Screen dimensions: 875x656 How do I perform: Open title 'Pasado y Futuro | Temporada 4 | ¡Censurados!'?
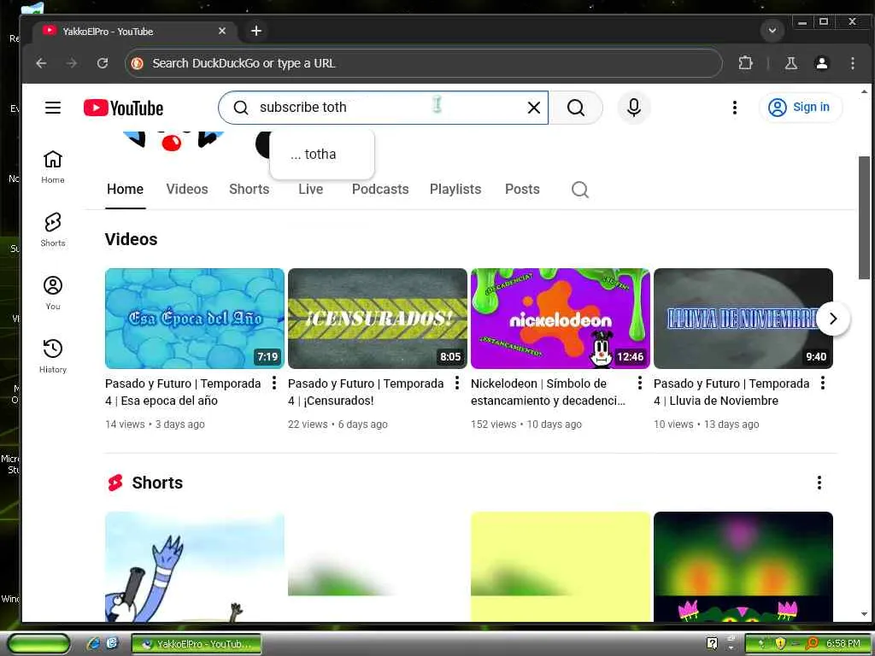366,392
